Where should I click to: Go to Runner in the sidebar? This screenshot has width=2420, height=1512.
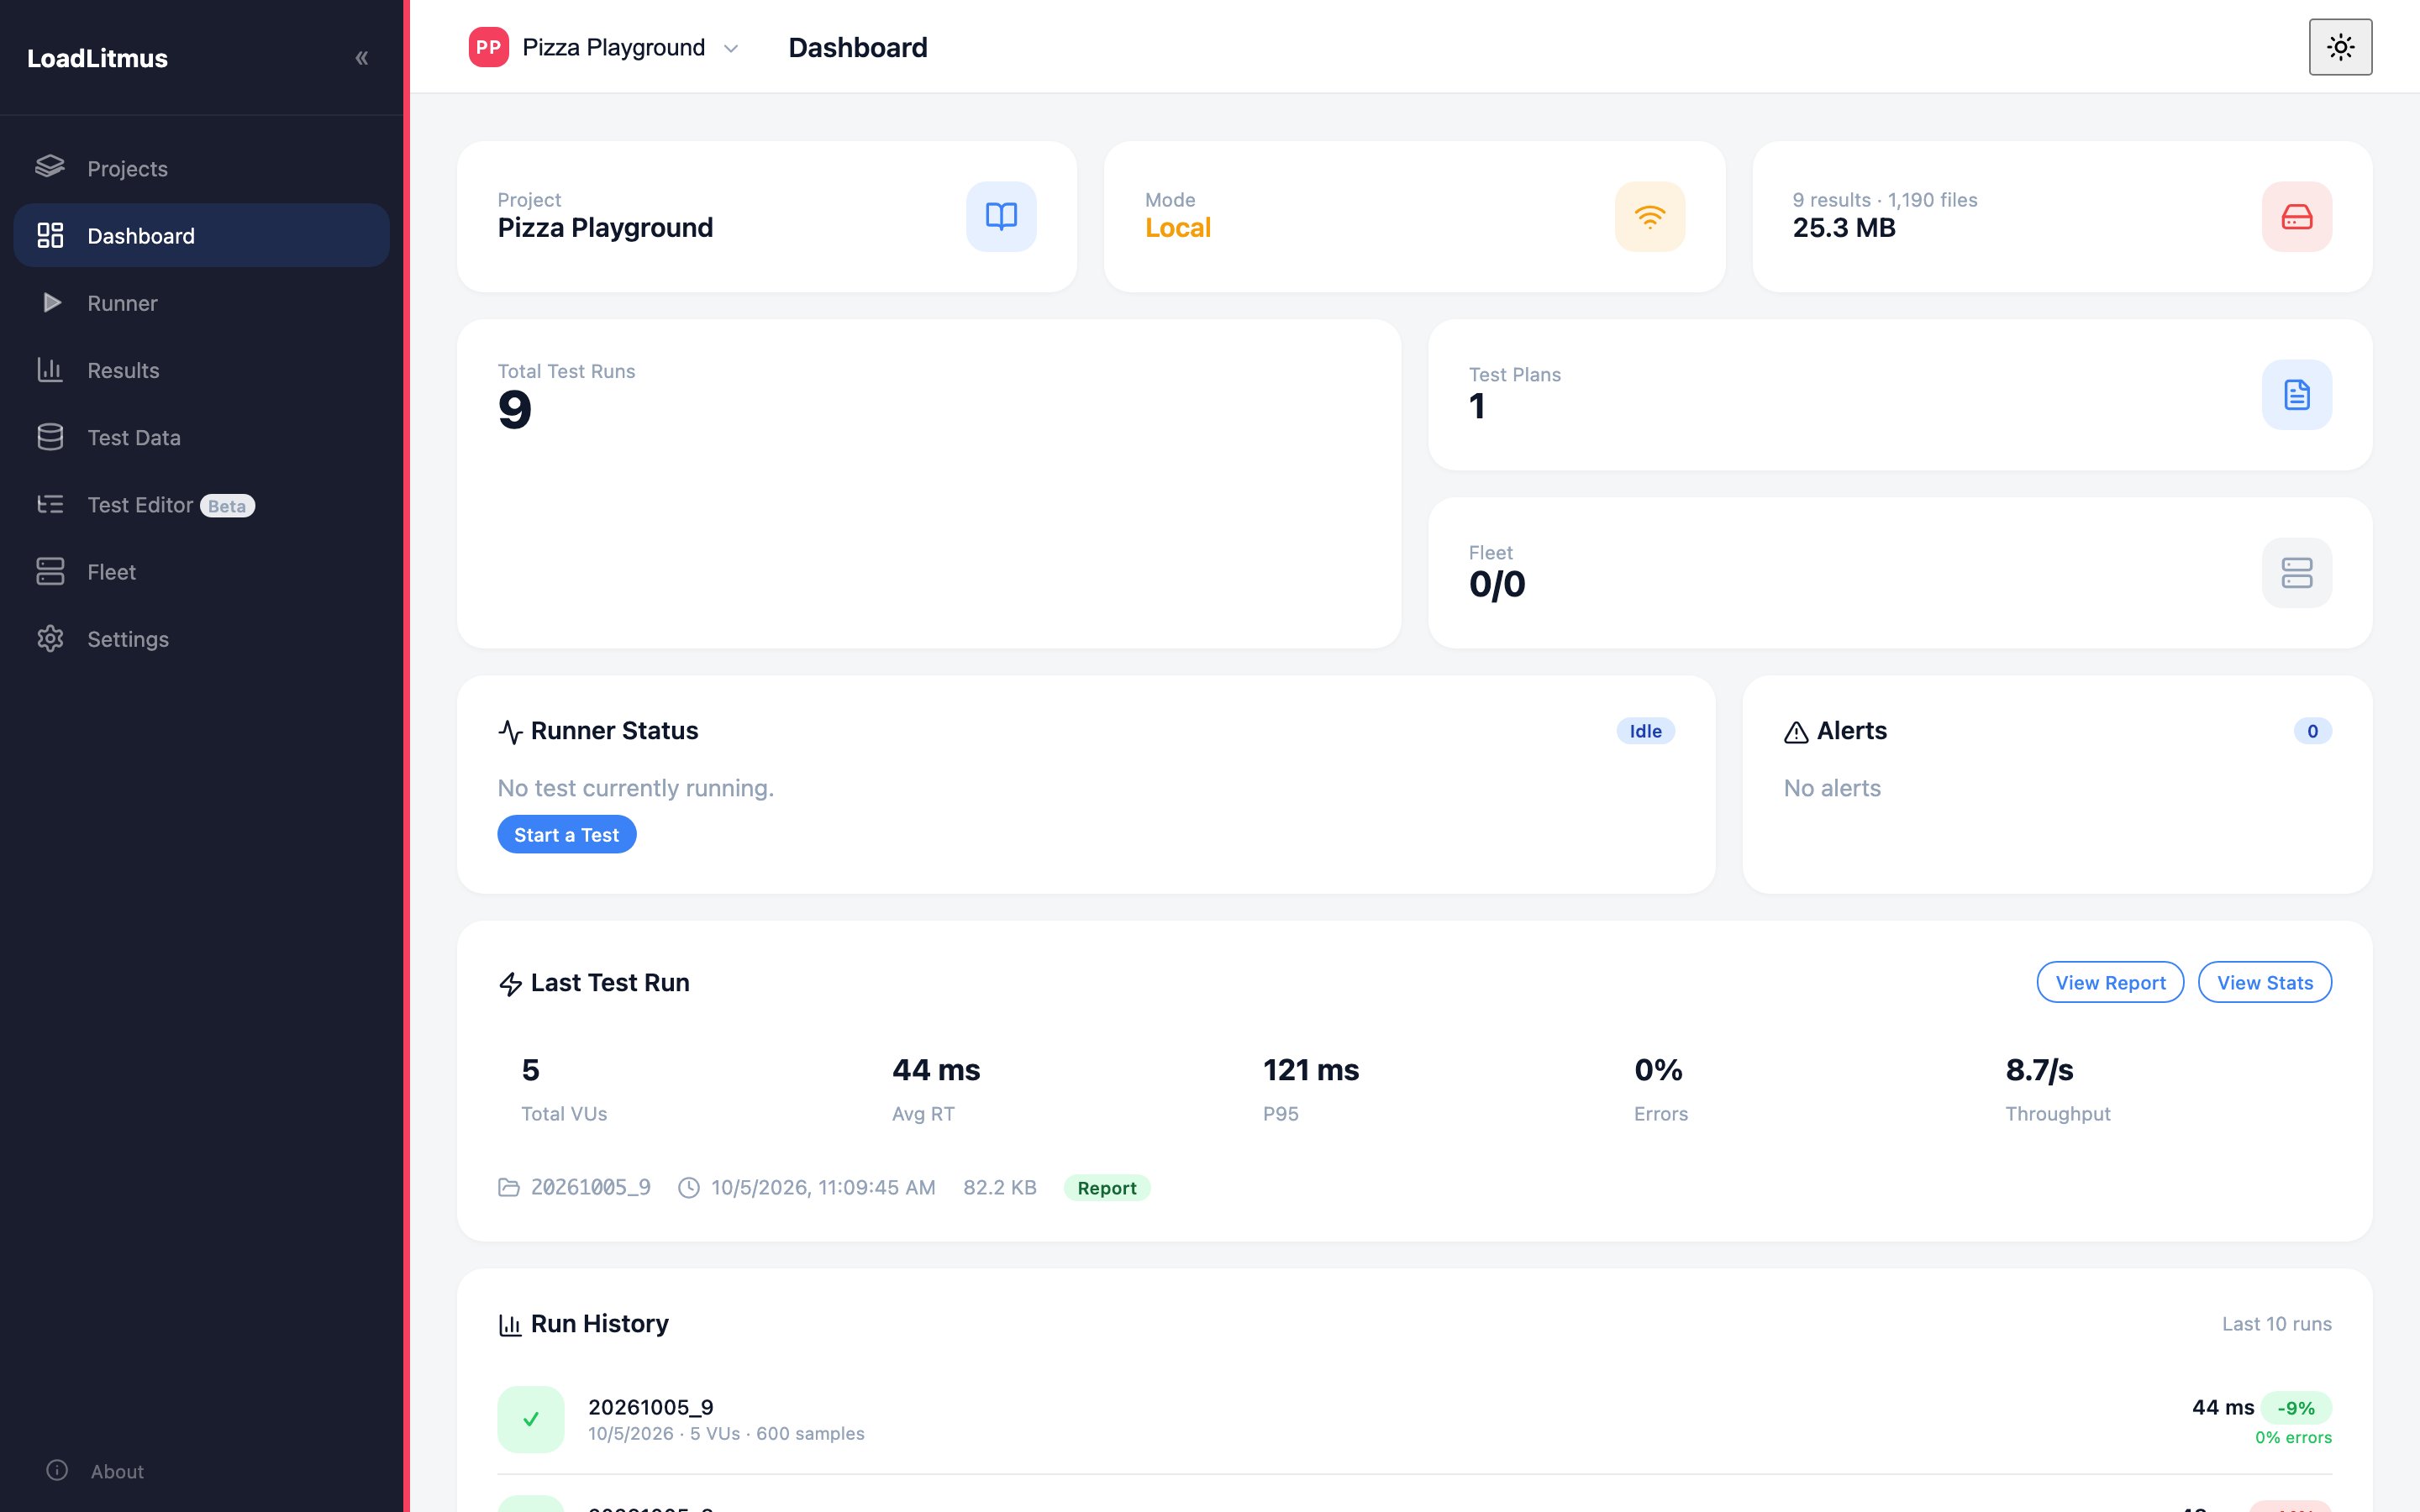pyautogui.click(x=201, y=302)
